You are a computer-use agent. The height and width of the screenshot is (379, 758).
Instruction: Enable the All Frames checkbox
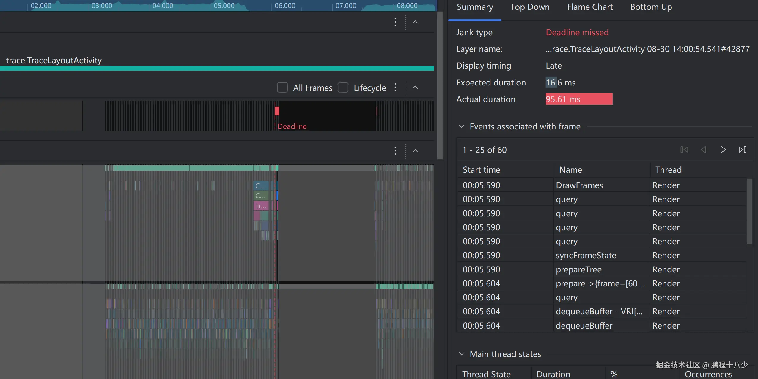(x=282, y=88)
